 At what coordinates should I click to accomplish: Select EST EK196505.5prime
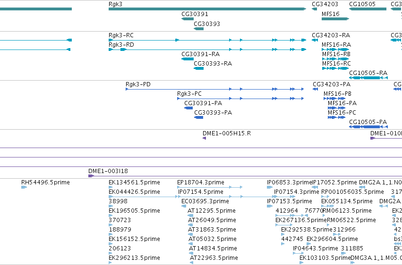click(x=111, y=216)
